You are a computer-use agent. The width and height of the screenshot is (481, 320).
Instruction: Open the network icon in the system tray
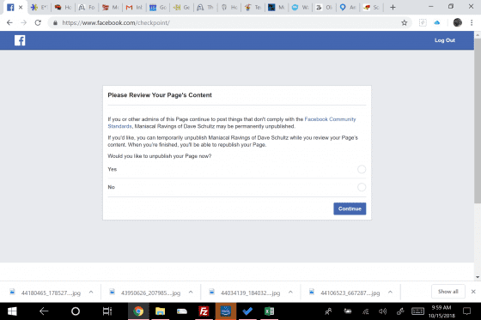click(365, 311)
